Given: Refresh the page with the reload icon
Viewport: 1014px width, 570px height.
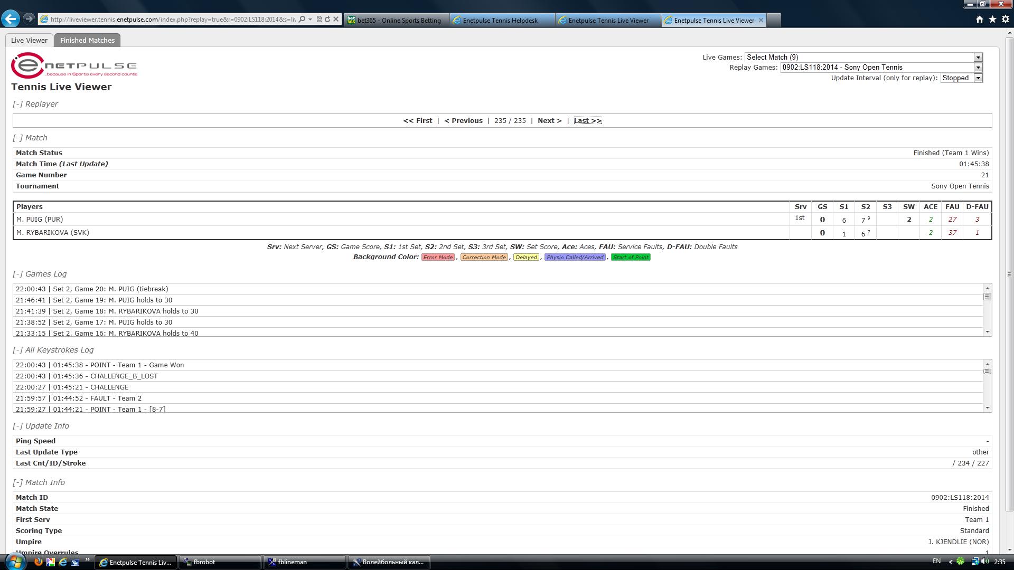Looking at the screenshot, I should click(x=327, y=20).
